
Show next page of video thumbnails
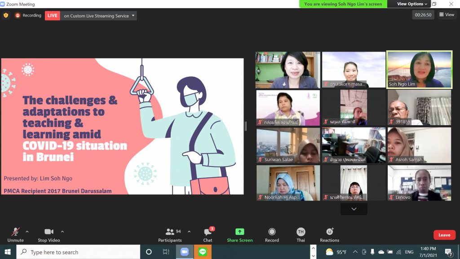pyautogui.click(x=354, y=209)
